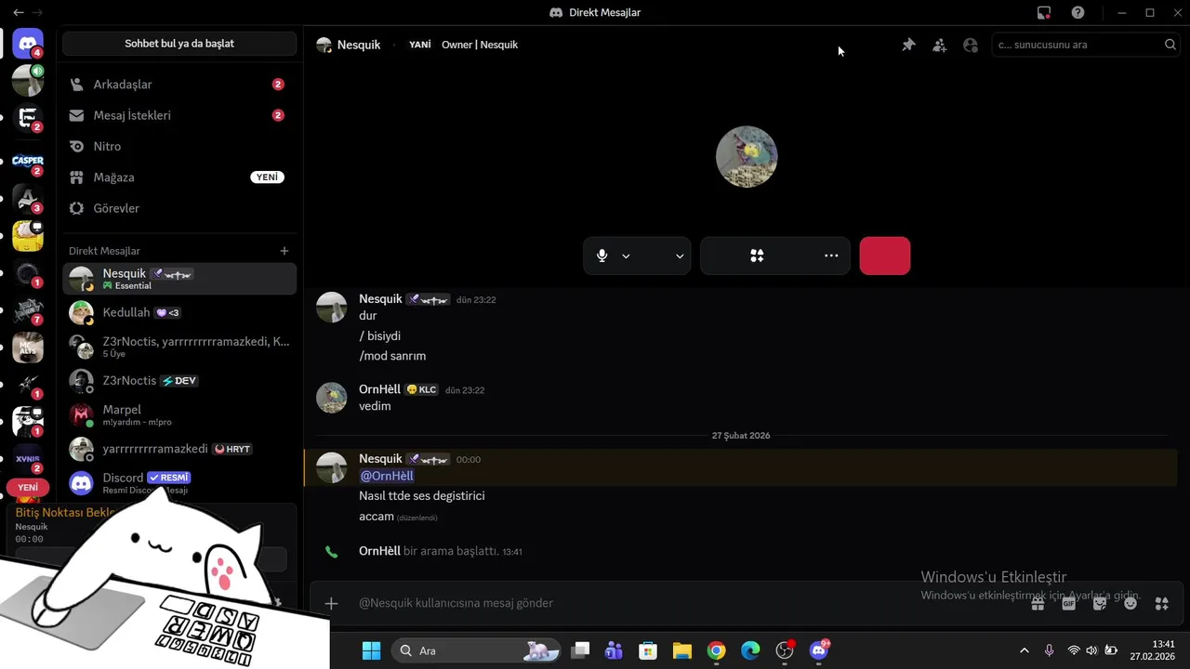
Task: Open the Discord help question icon
Action: (1078, 13)
